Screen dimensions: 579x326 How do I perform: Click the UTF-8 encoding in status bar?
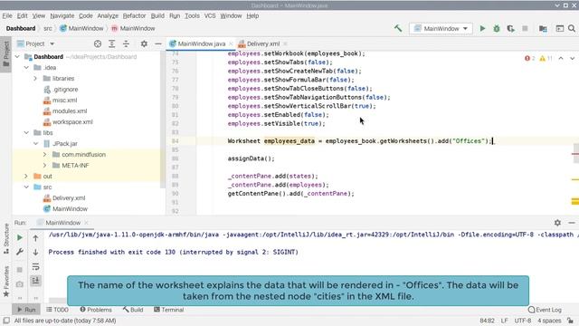(523, 321)
